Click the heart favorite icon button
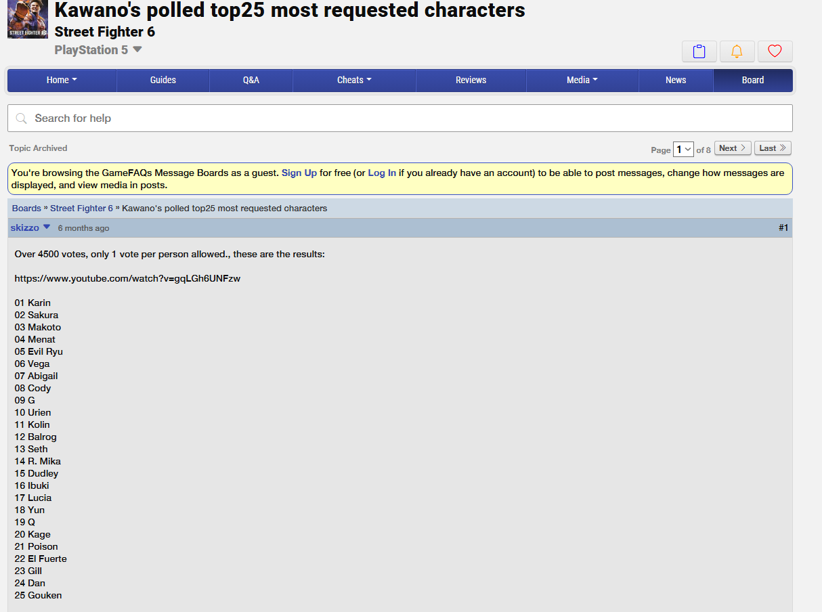The height and width of the screenshot is (612, 822). click(775, 51)
